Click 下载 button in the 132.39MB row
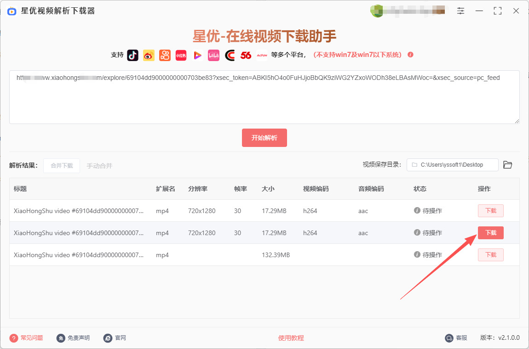Viewport: 529px width, 349px height. pyautogui.click(x=490, y=255)
